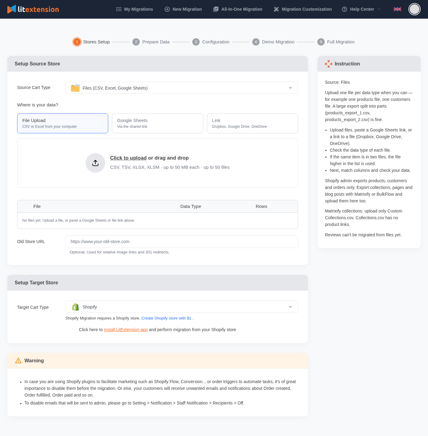Switch language via the UK flag icon

397,9
